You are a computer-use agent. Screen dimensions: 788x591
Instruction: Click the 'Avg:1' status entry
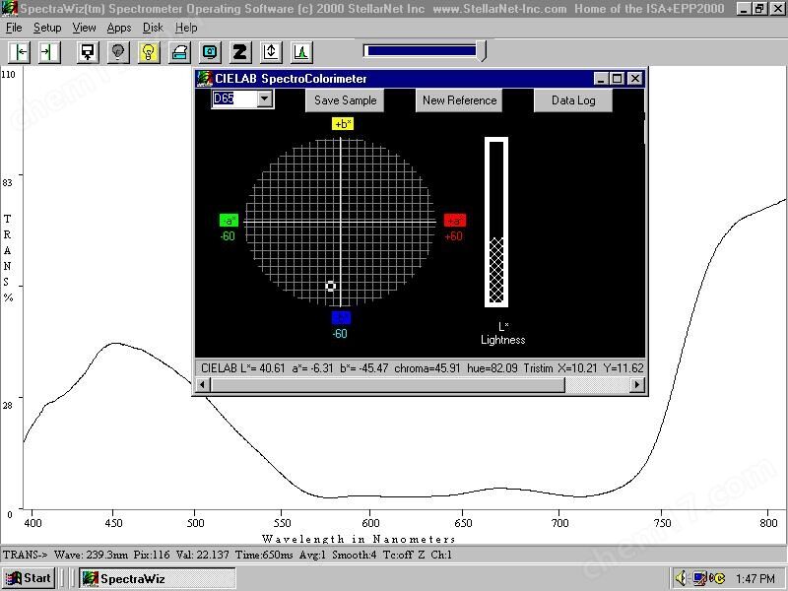(x=312, y=555)
